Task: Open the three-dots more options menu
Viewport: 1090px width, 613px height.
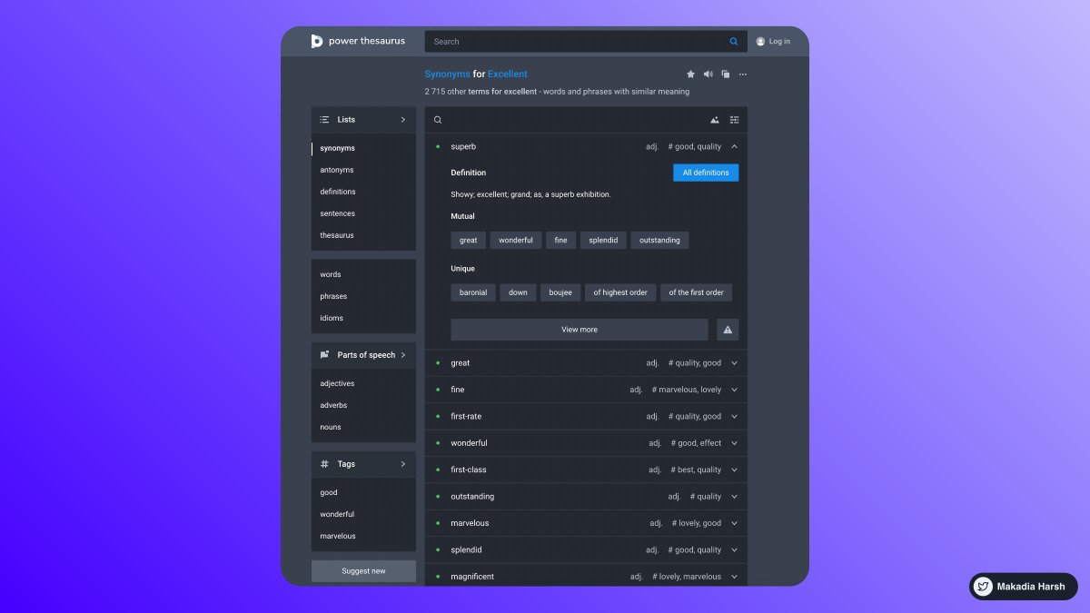Action: [x=742, y=74]
